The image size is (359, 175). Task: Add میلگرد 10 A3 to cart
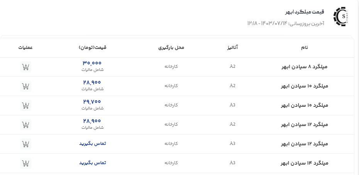coord(25,105)
